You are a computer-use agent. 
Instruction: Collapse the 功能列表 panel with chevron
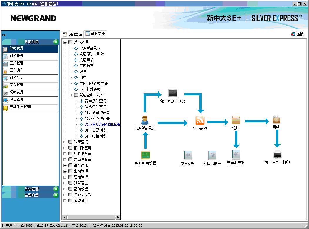pos(56,42)
